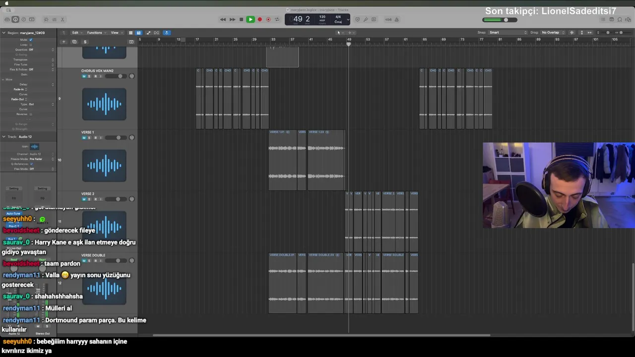Open the Edit menu in Tracks area
Screen dimensions: 635x357
point(76,33)
